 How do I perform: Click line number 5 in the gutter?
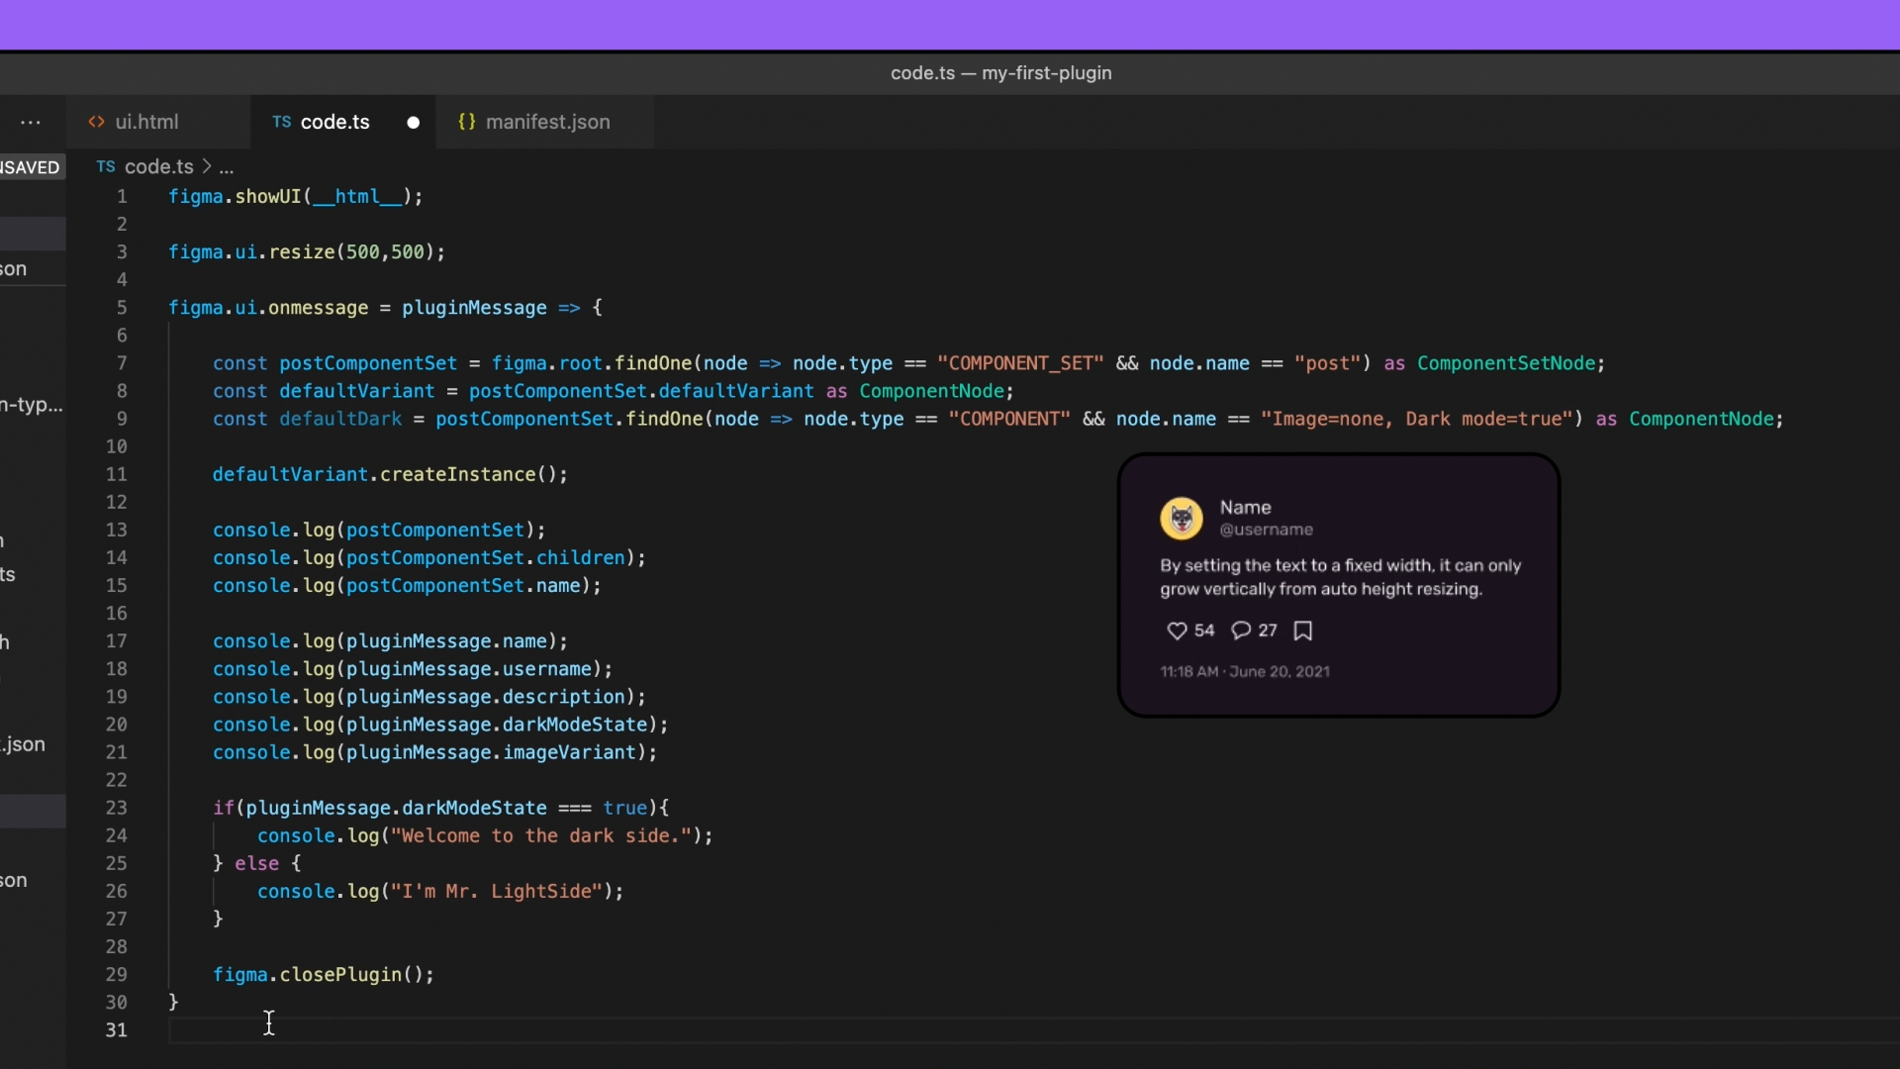[x=122, y=308]
